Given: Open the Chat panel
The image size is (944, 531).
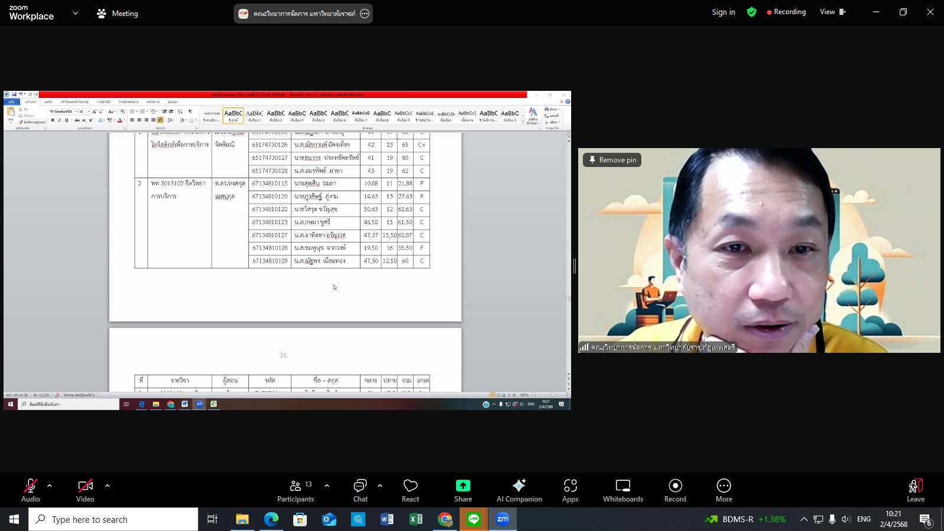Looking at the screenshot, I should point(360,490).
